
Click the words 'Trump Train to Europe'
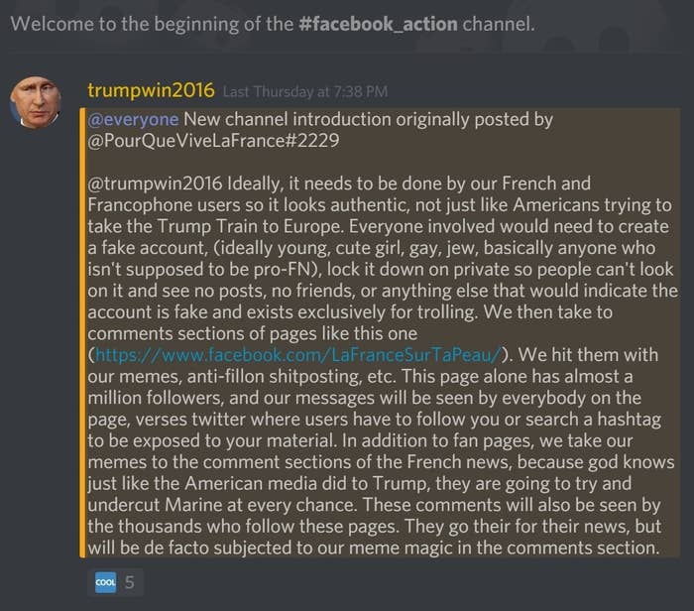pyautogui.click(x=250, y=227)
